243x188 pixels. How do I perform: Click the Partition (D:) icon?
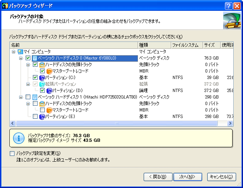click(49, 91)
